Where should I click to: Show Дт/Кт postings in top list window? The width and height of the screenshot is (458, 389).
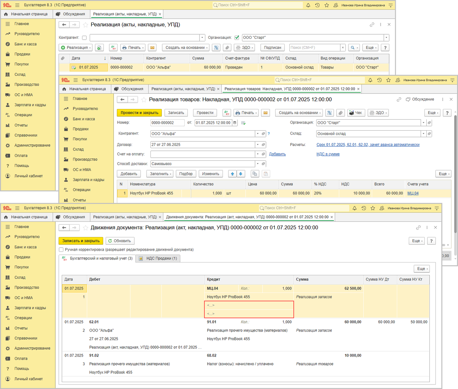pyautogui.click(x=113, y=48)
